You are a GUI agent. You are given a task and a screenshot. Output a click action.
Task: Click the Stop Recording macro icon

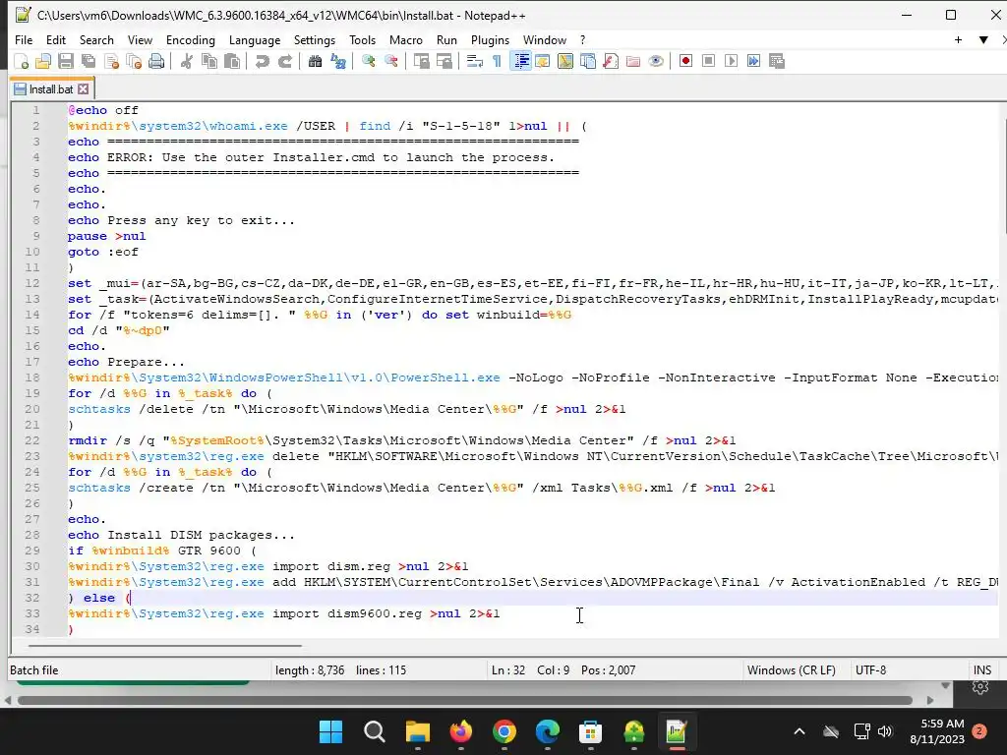pos(708,61)
